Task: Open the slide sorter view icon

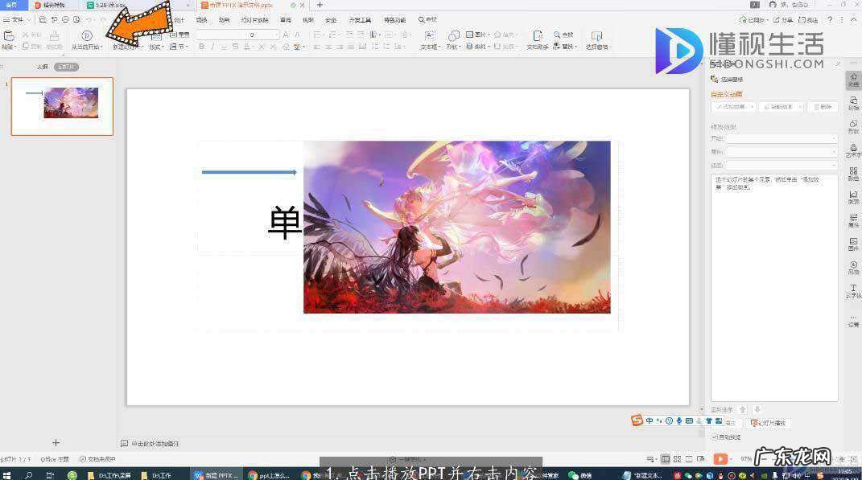Action: (x=678, y=458)
